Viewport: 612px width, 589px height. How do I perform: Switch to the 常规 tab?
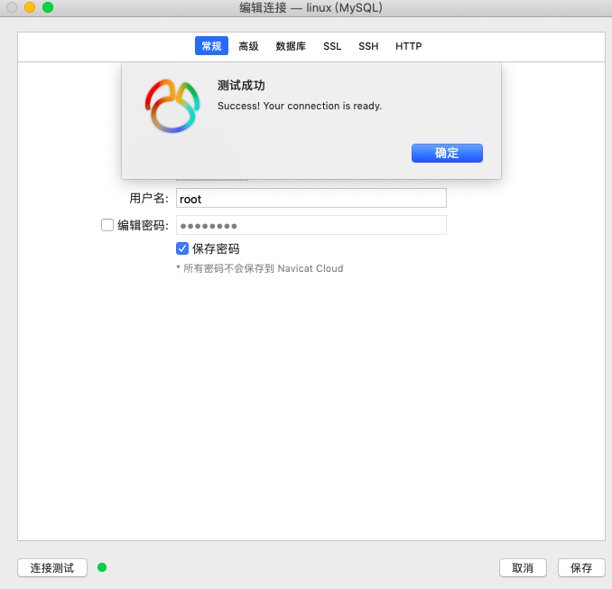tap(211, 46)
